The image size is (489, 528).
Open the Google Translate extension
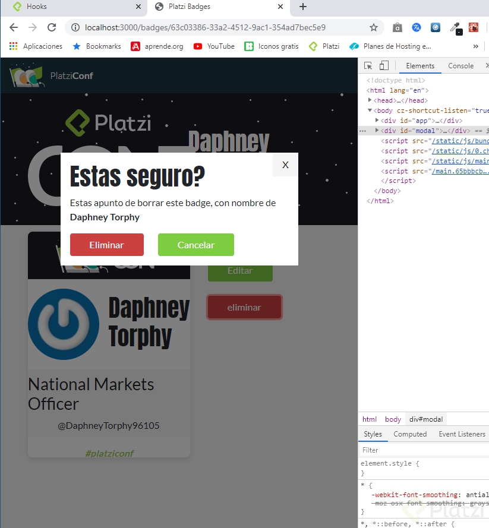[x=417, y=27]
